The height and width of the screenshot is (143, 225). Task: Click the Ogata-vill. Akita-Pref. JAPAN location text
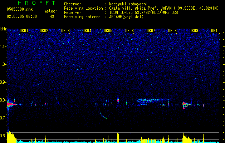click(164, 8)
